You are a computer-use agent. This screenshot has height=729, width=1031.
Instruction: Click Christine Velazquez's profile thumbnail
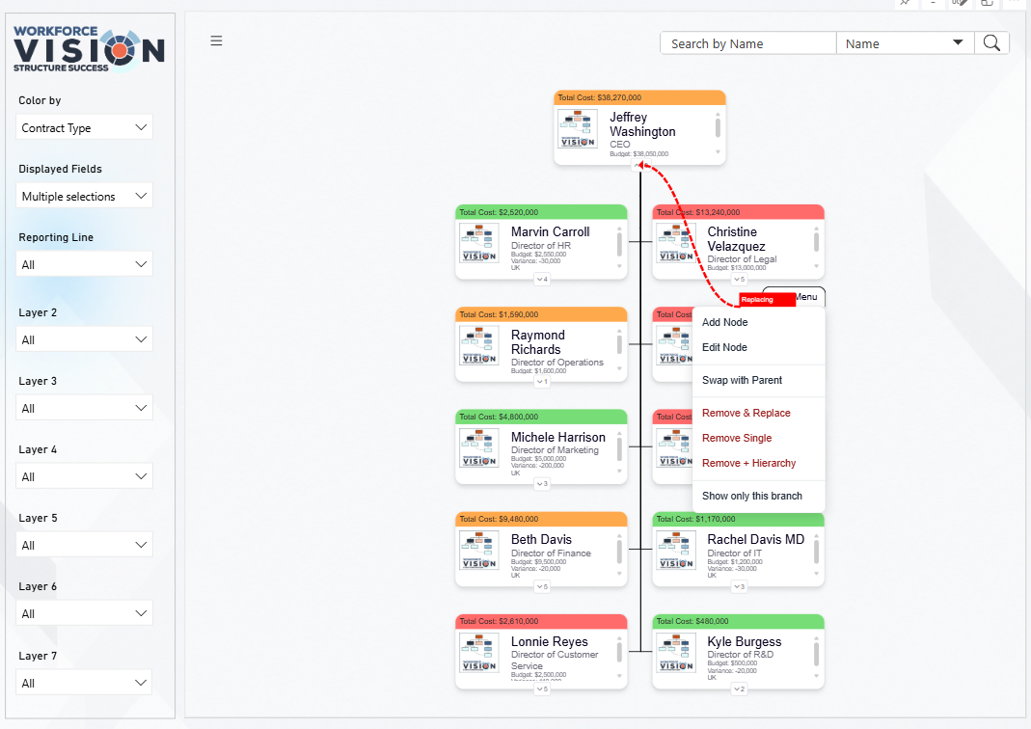676,243
